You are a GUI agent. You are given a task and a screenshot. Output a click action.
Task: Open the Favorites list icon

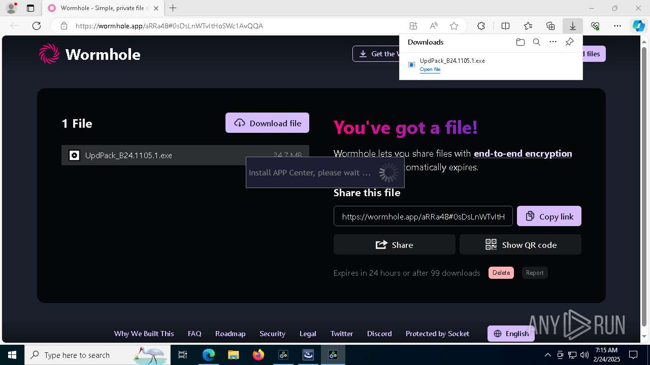(528, 26)
